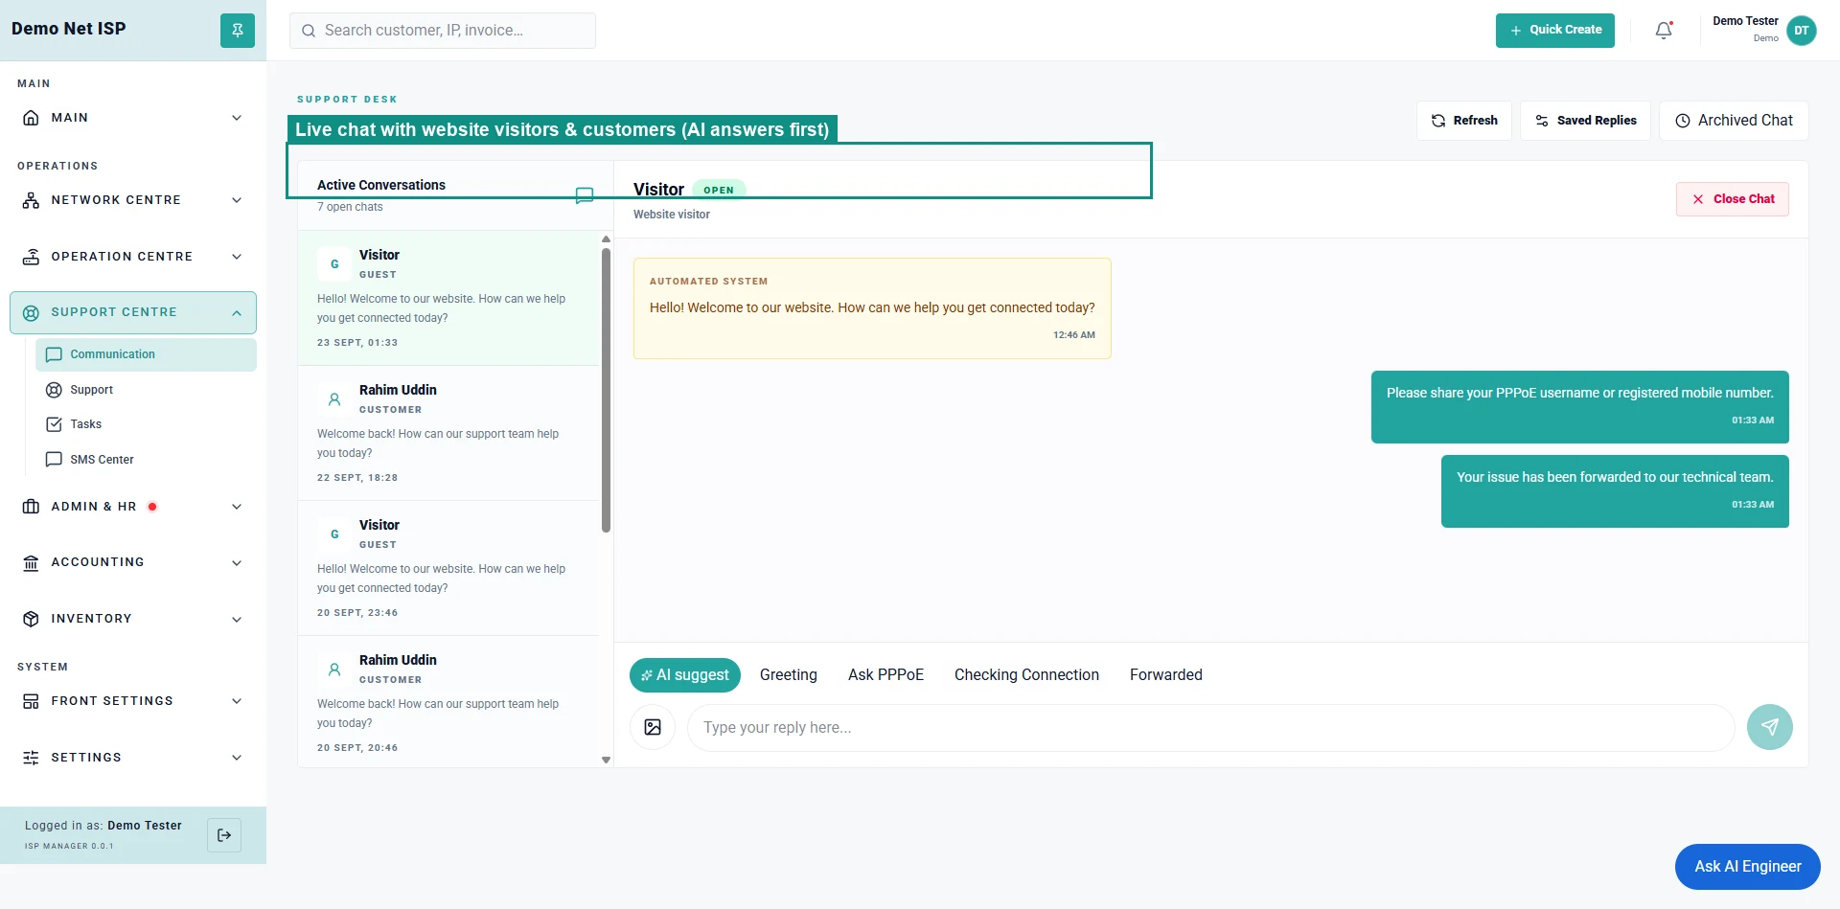Viewport: 1840px width, 909px height.
Task: Insert the Ask PPPoE quick reply
Action: pyautogui.click(x=885, y=675)
